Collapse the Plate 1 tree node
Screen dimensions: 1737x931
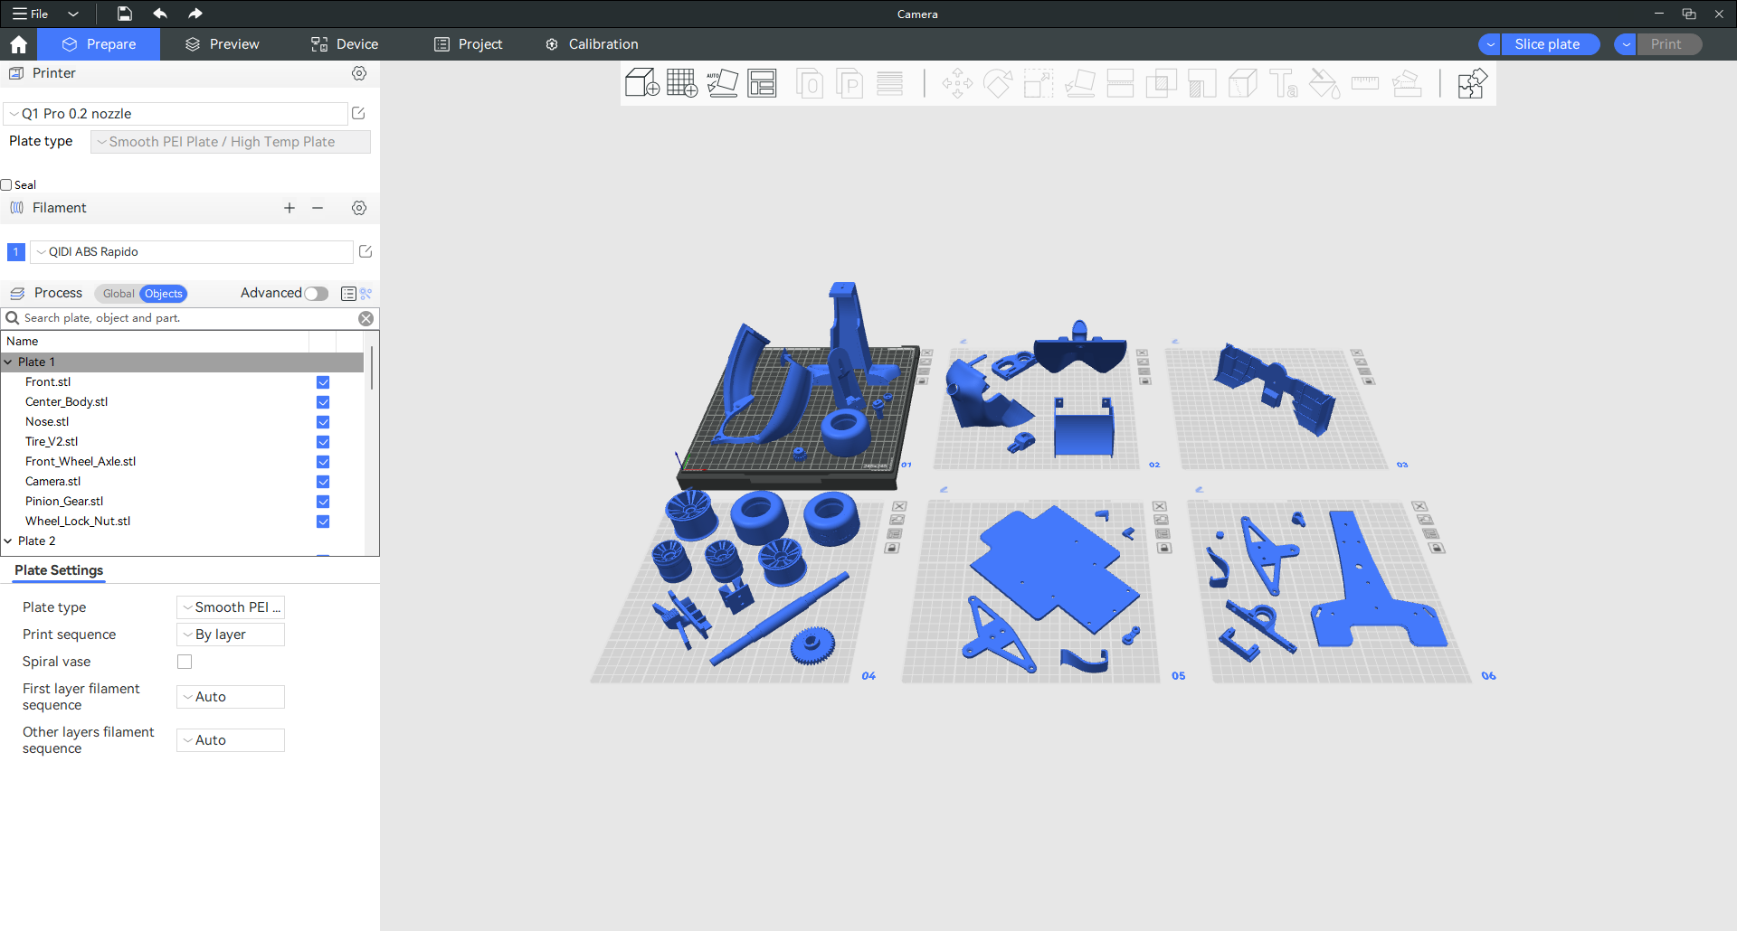(8, 362)
